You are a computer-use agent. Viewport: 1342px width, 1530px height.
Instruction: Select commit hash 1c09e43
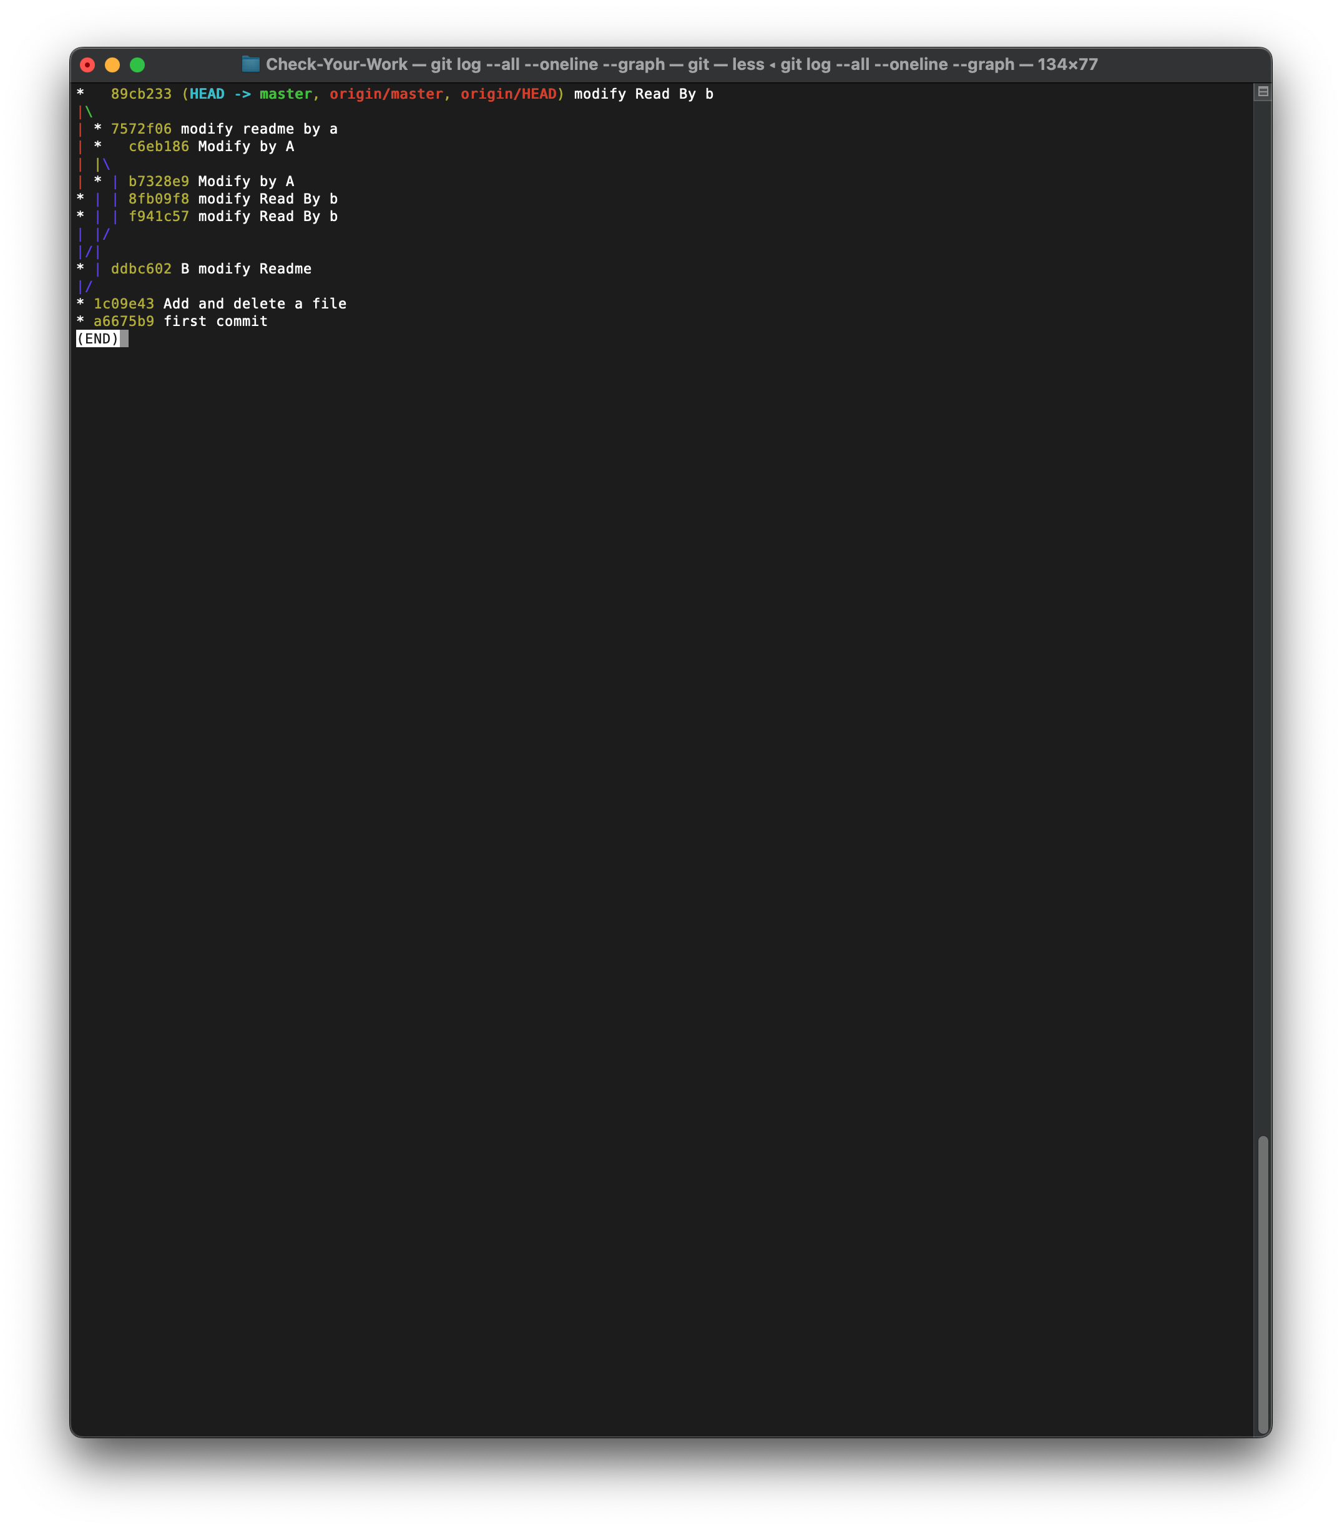(124, 304)
